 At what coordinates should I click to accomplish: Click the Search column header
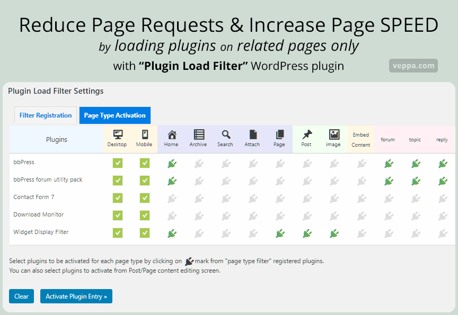pyautogui.click(x=225, y=139)
